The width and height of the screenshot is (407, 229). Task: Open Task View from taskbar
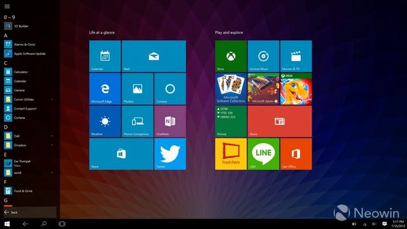tap(62, 224)
